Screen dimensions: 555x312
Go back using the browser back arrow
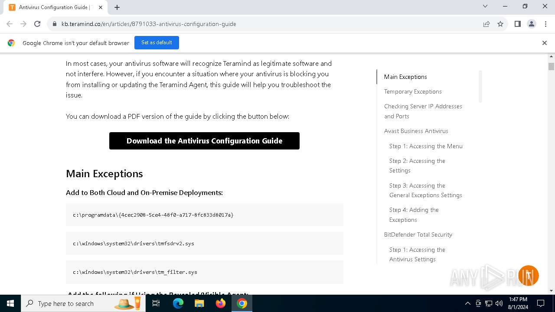click(10, 24)
